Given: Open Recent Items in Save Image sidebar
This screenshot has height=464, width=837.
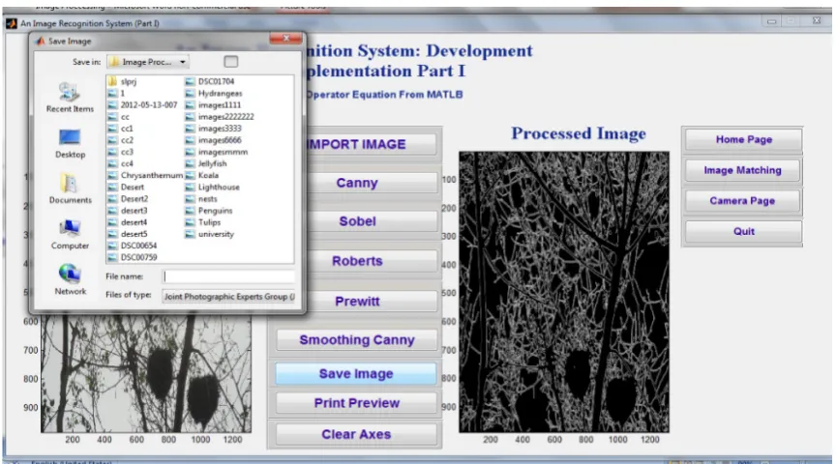Looking at the screenshot, I should [70, 98].
